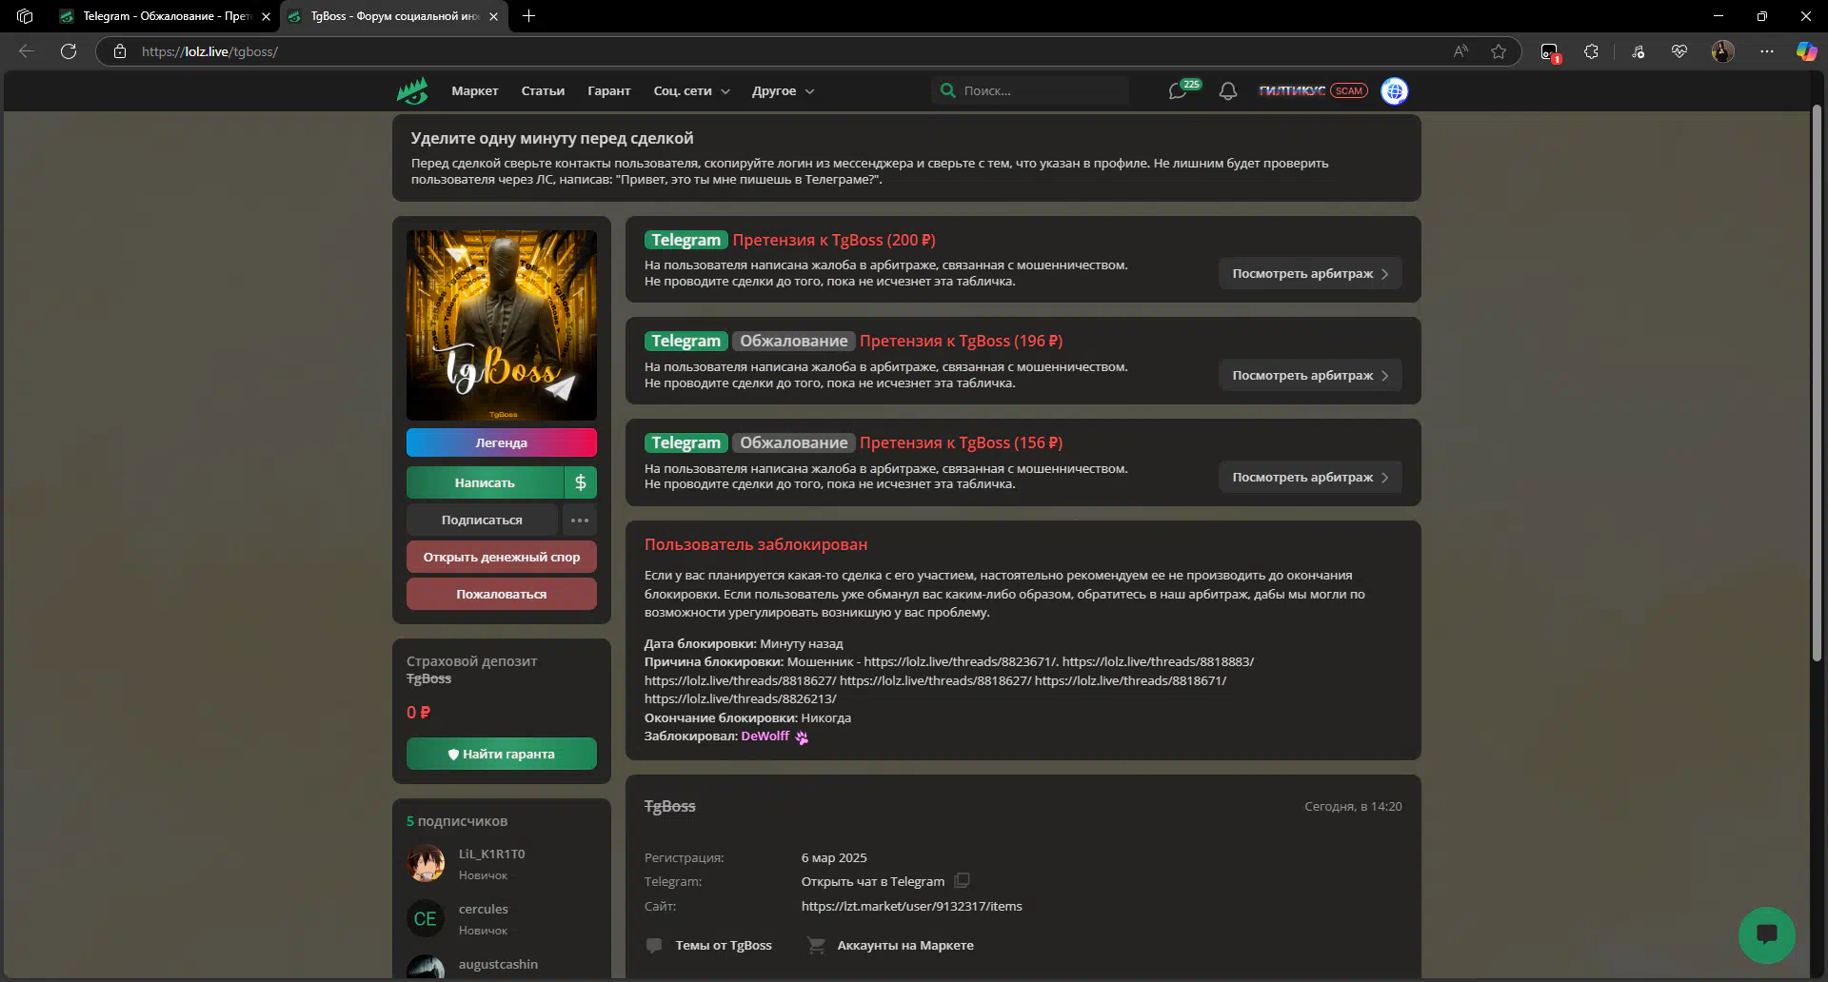
Task: Click Подписаться button
Action: pos(482,520)
